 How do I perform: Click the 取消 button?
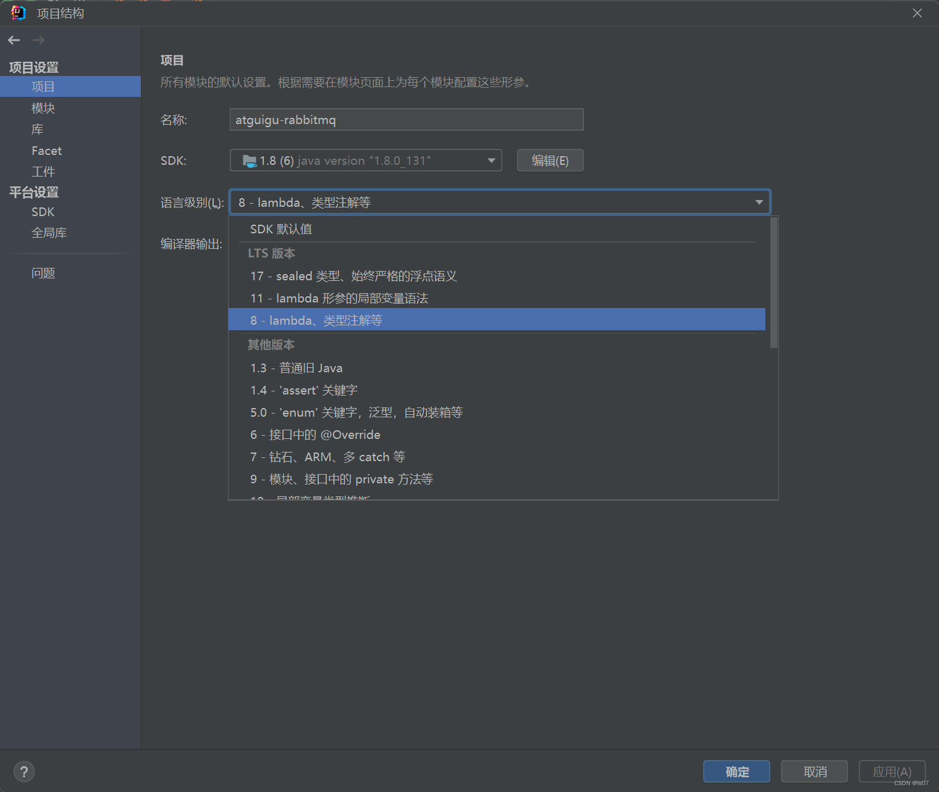point(815,772)
